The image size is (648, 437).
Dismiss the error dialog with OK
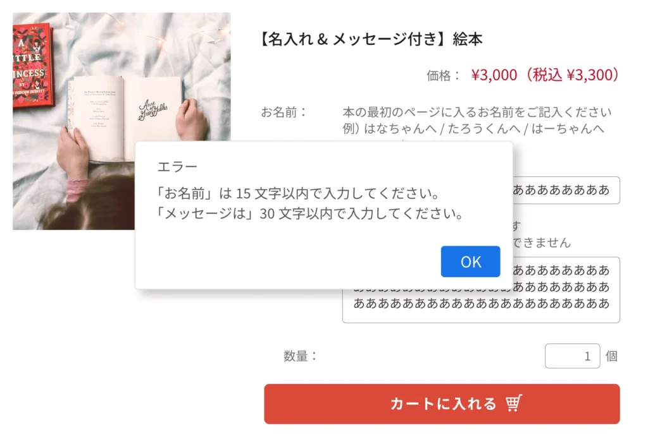(x=470, y=261)
